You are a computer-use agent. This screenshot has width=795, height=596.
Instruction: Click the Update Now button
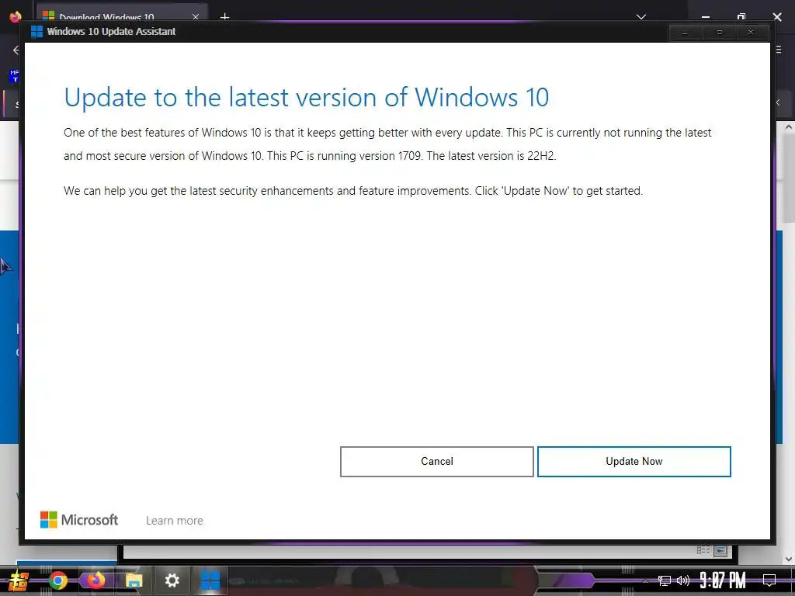click(634, 461)
